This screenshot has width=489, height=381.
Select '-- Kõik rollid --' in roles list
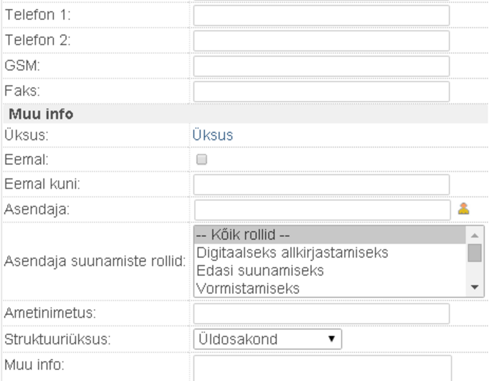point(330,235)
